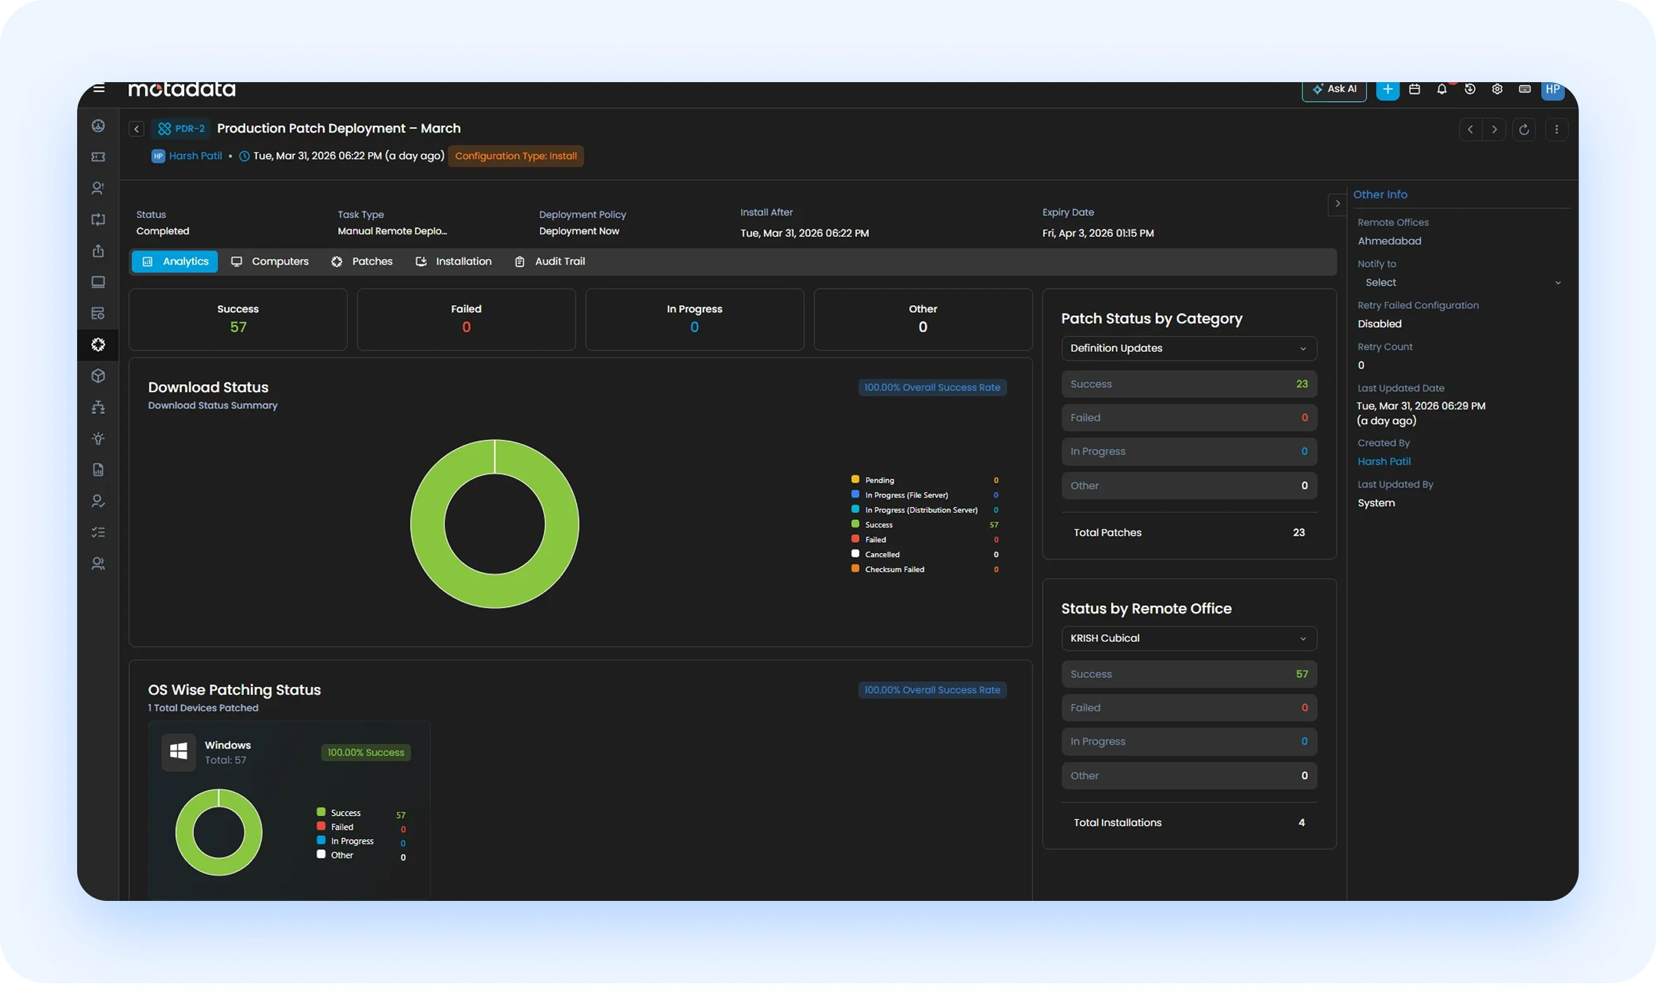1656x1002 pixels.
Task: Open the report chart icon in the sidebar
Action: (x=98, y=470)
